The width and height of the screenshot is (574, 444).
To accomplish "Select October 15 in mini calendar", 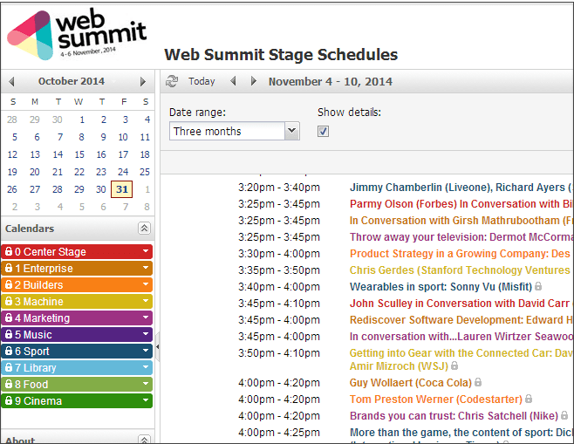I will (79, 154).
